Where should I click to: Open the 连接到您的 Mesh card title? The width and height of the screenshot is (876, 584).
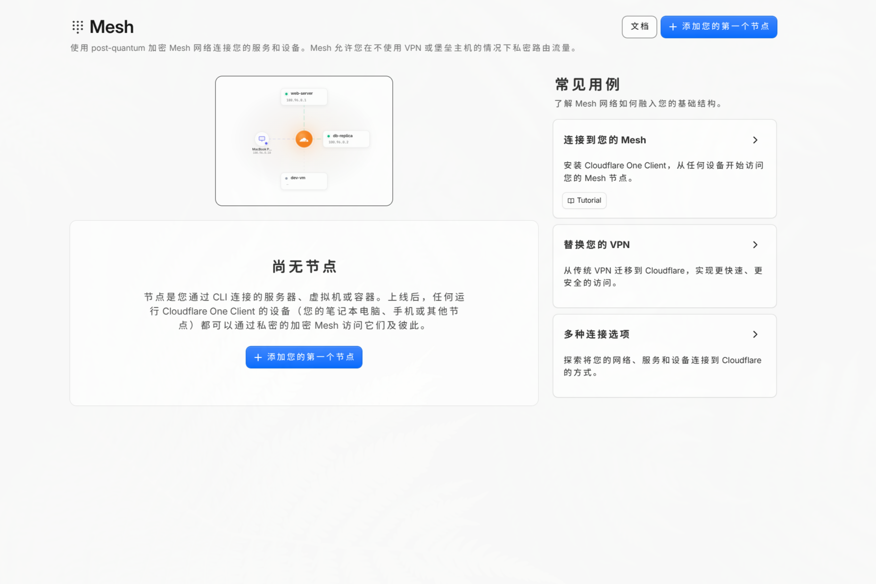605,140
